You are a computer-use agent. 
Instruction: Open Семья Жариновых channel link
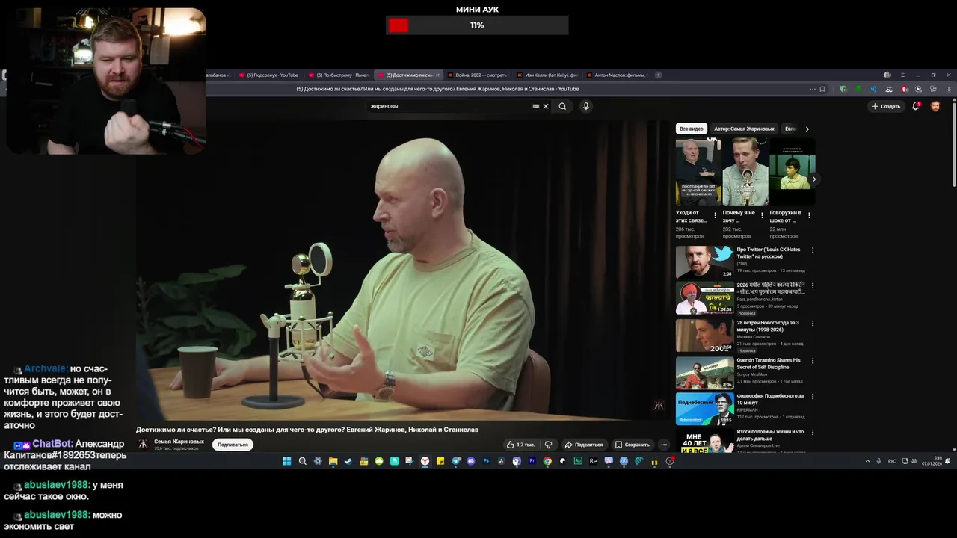tap(179, 442)
